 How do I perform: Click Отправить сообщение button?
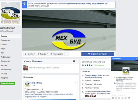click(x=98, y=54)
